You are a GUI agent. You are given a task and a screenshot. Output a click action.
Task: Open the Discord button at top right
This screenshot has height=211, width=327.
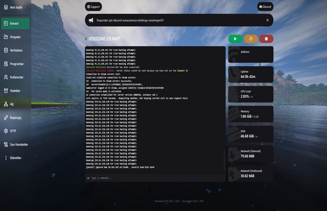pyautogui.click(x=265, y=7)
